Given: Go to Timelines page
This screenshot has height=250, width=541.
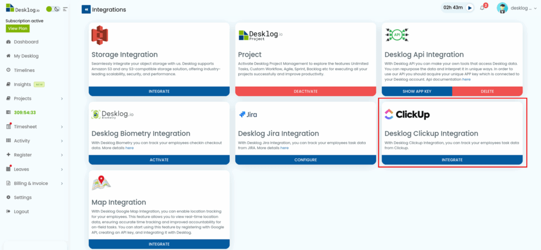Looking at the screenshot, I should pos(24,70).
